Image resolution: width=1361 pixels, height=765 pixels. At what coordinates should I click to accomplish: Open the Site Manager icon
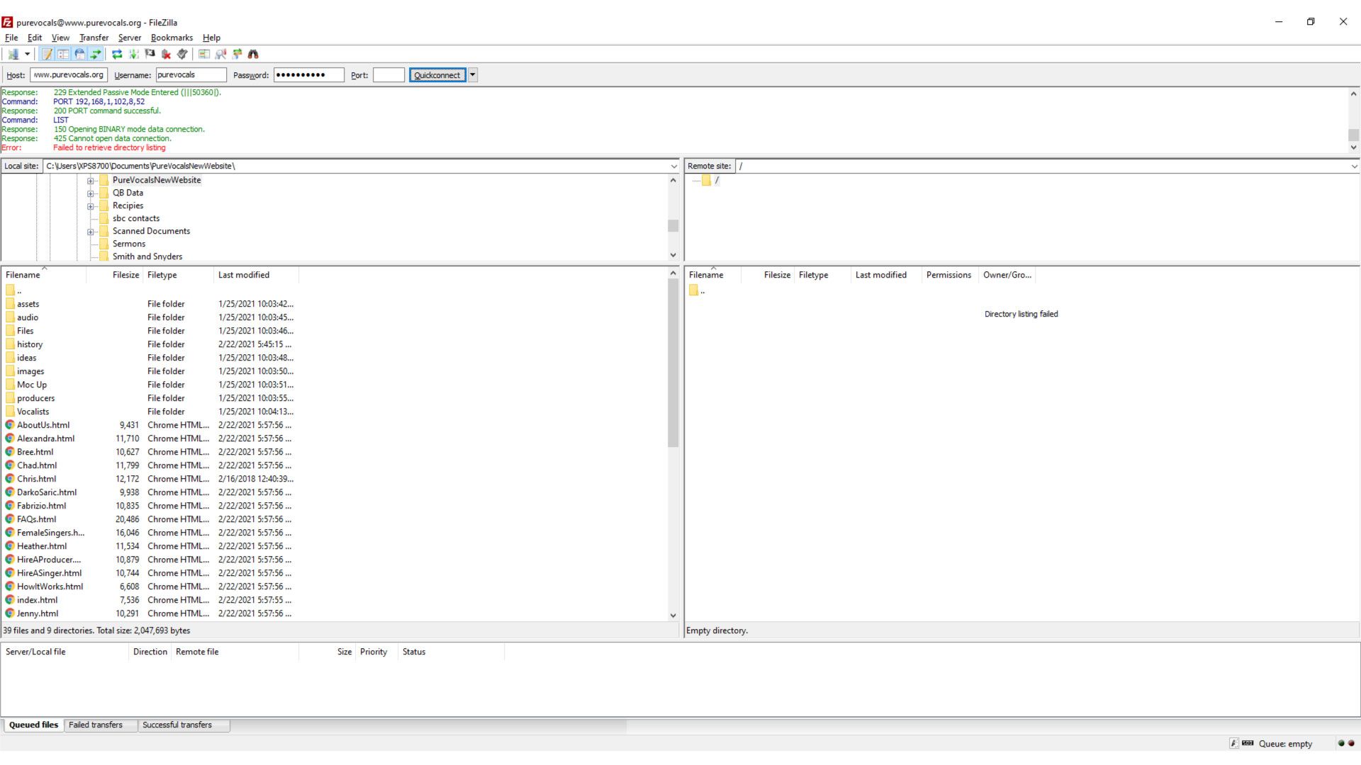13,54
